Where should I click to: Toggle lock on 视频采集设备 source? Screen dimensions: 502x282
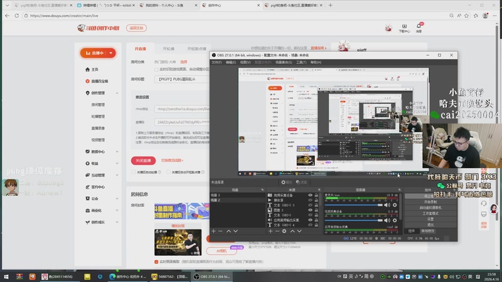click(x=316, y=195)
